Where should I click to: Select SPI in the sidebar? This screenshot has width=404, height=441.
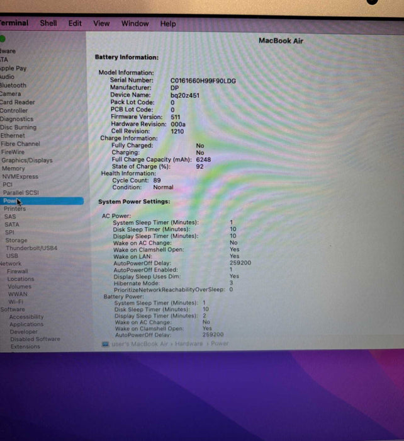point(9,232)
